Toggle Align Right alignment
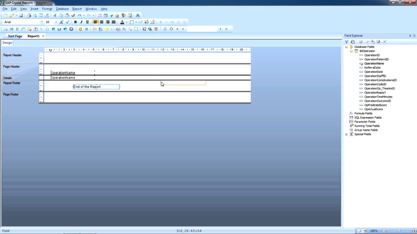The height and width of the screenshot is (234, 417). coord(108,22)
